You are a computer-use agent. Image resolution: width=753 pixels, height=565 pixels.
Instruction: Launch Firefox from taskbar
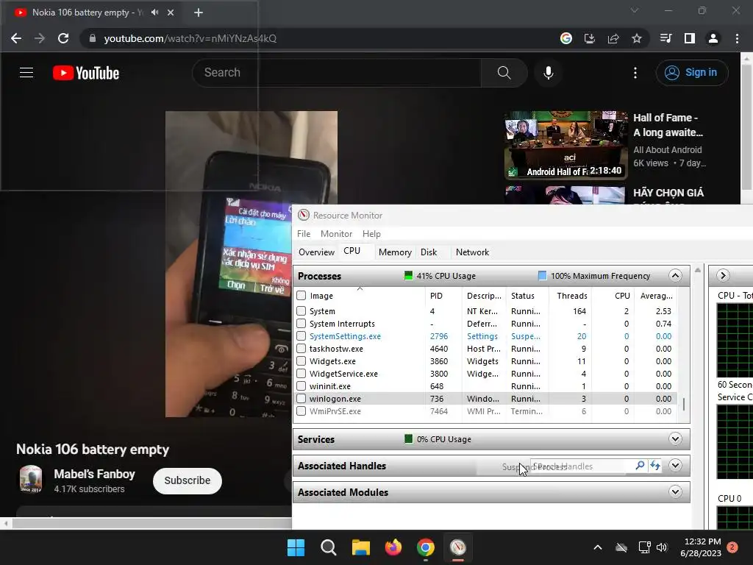pyautogui.click(x=393, y=547)
